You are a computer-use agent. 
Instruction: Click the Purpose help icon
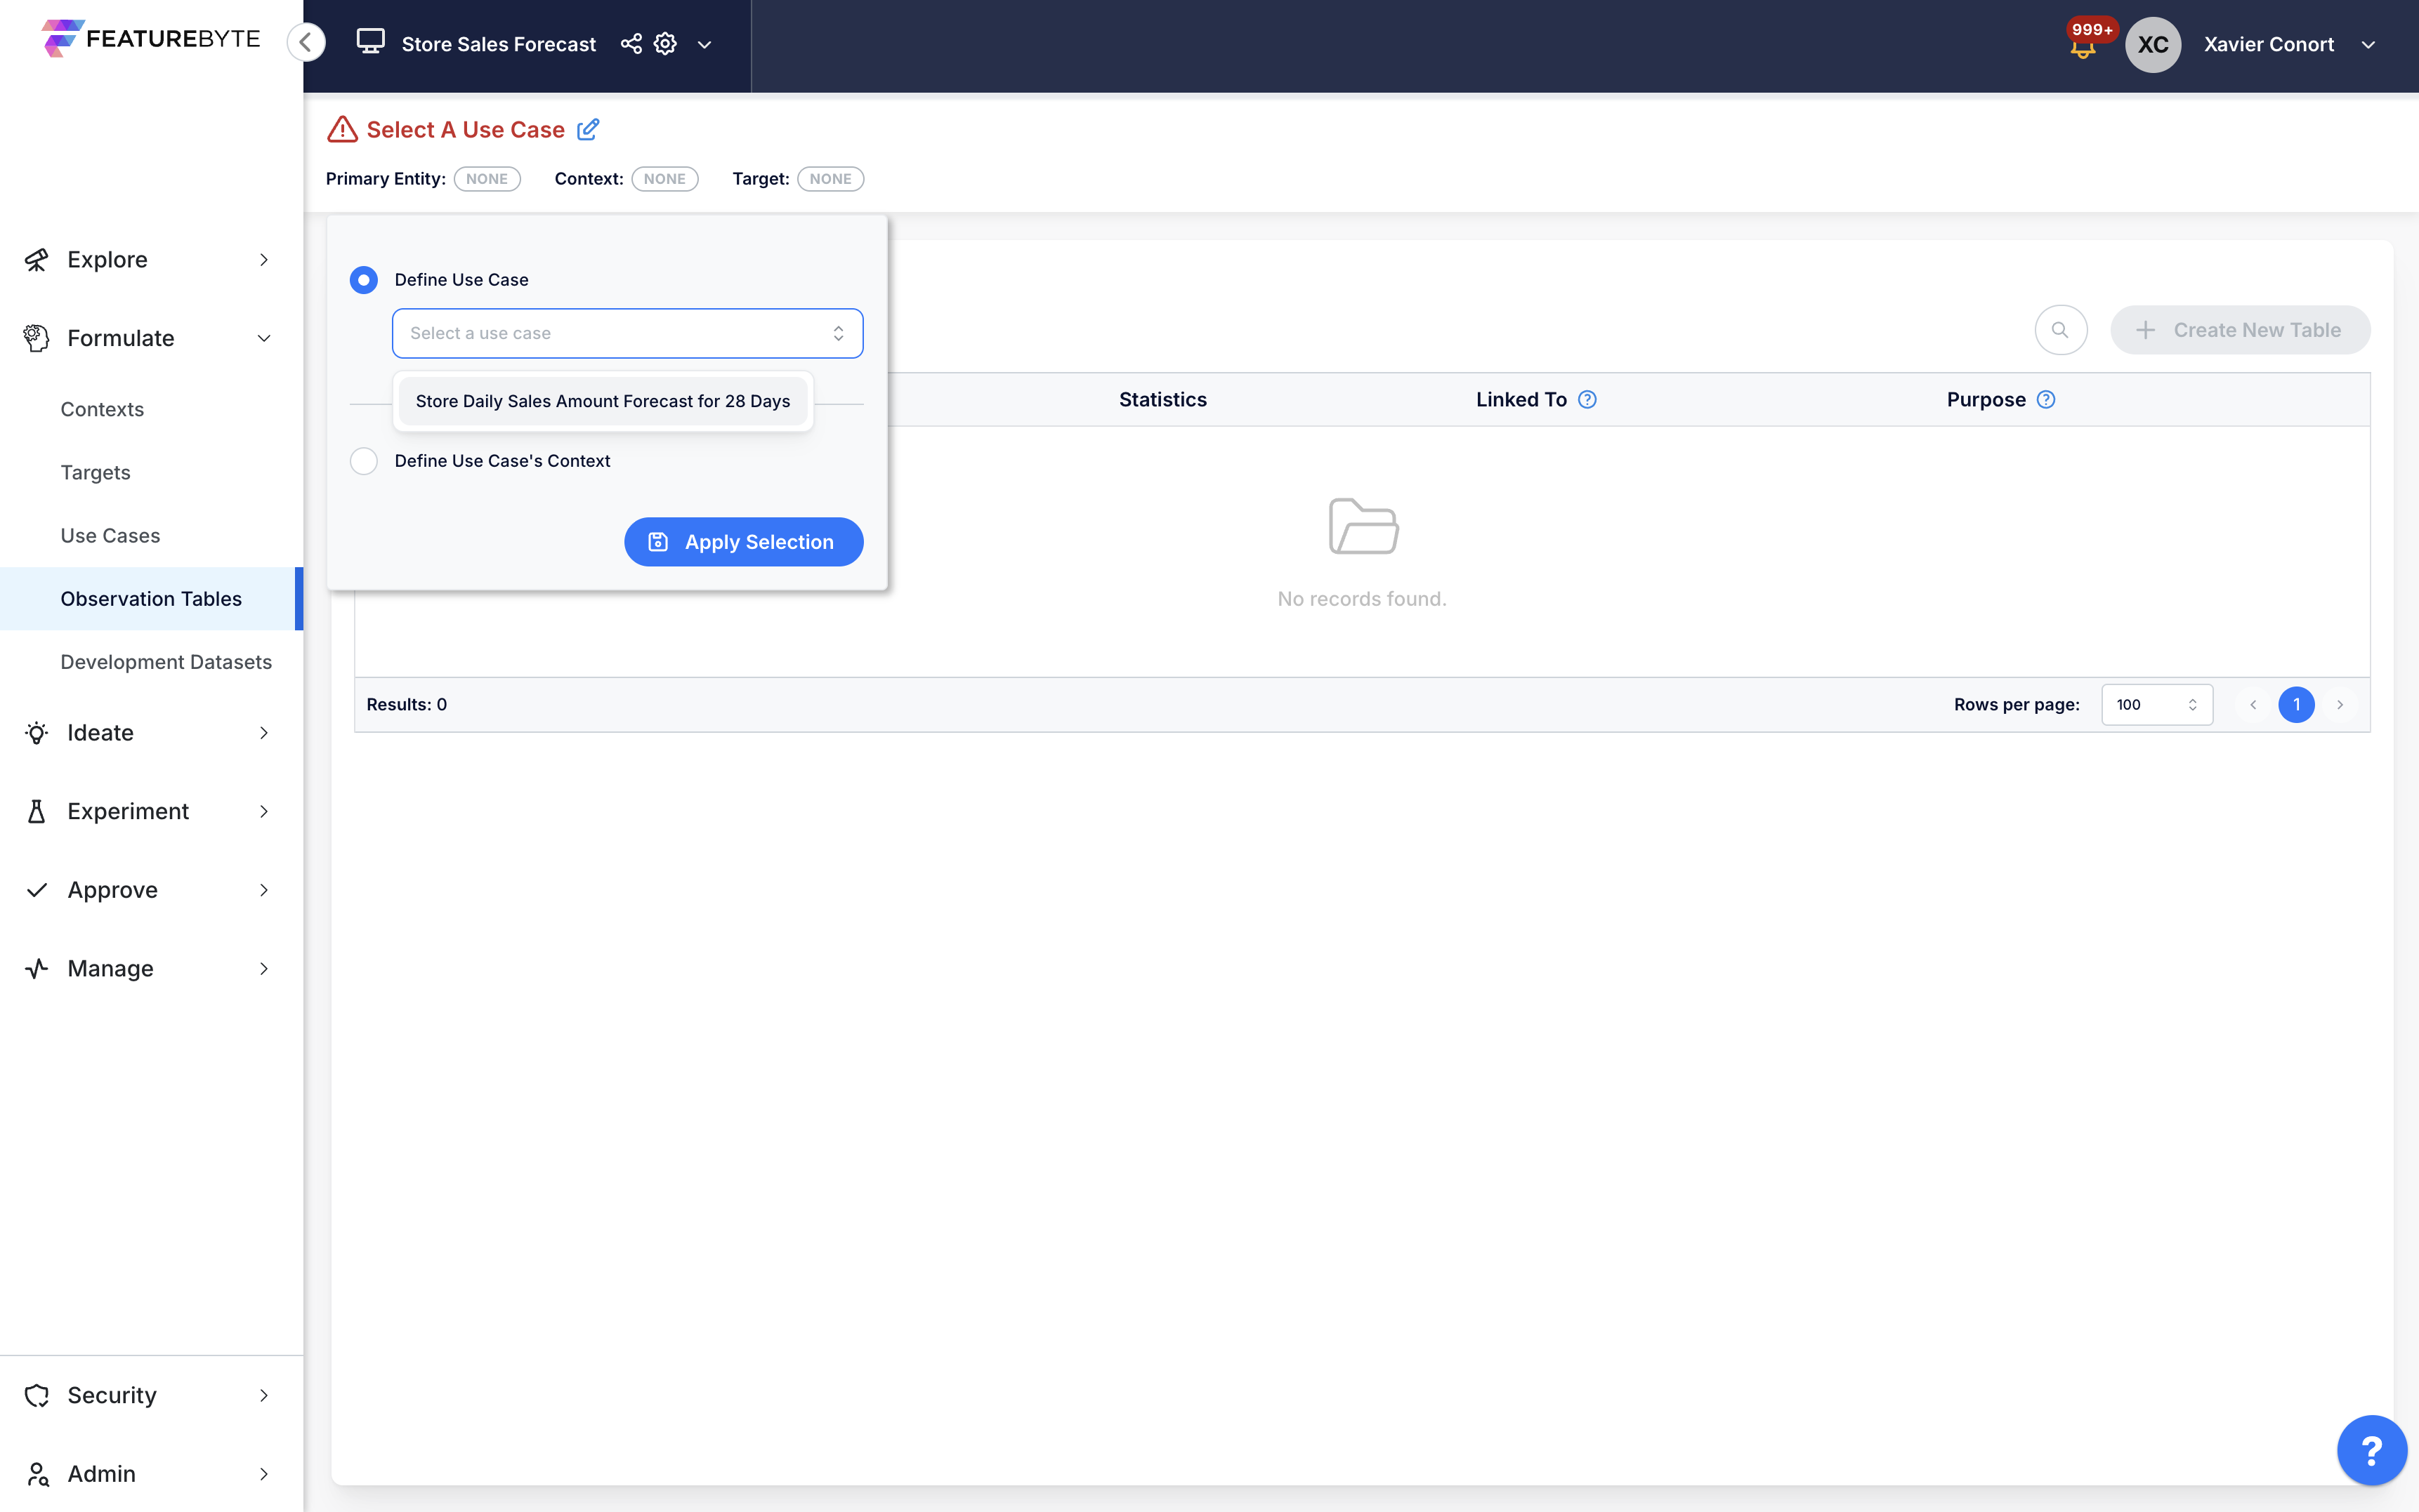[x=2046, y=400]
